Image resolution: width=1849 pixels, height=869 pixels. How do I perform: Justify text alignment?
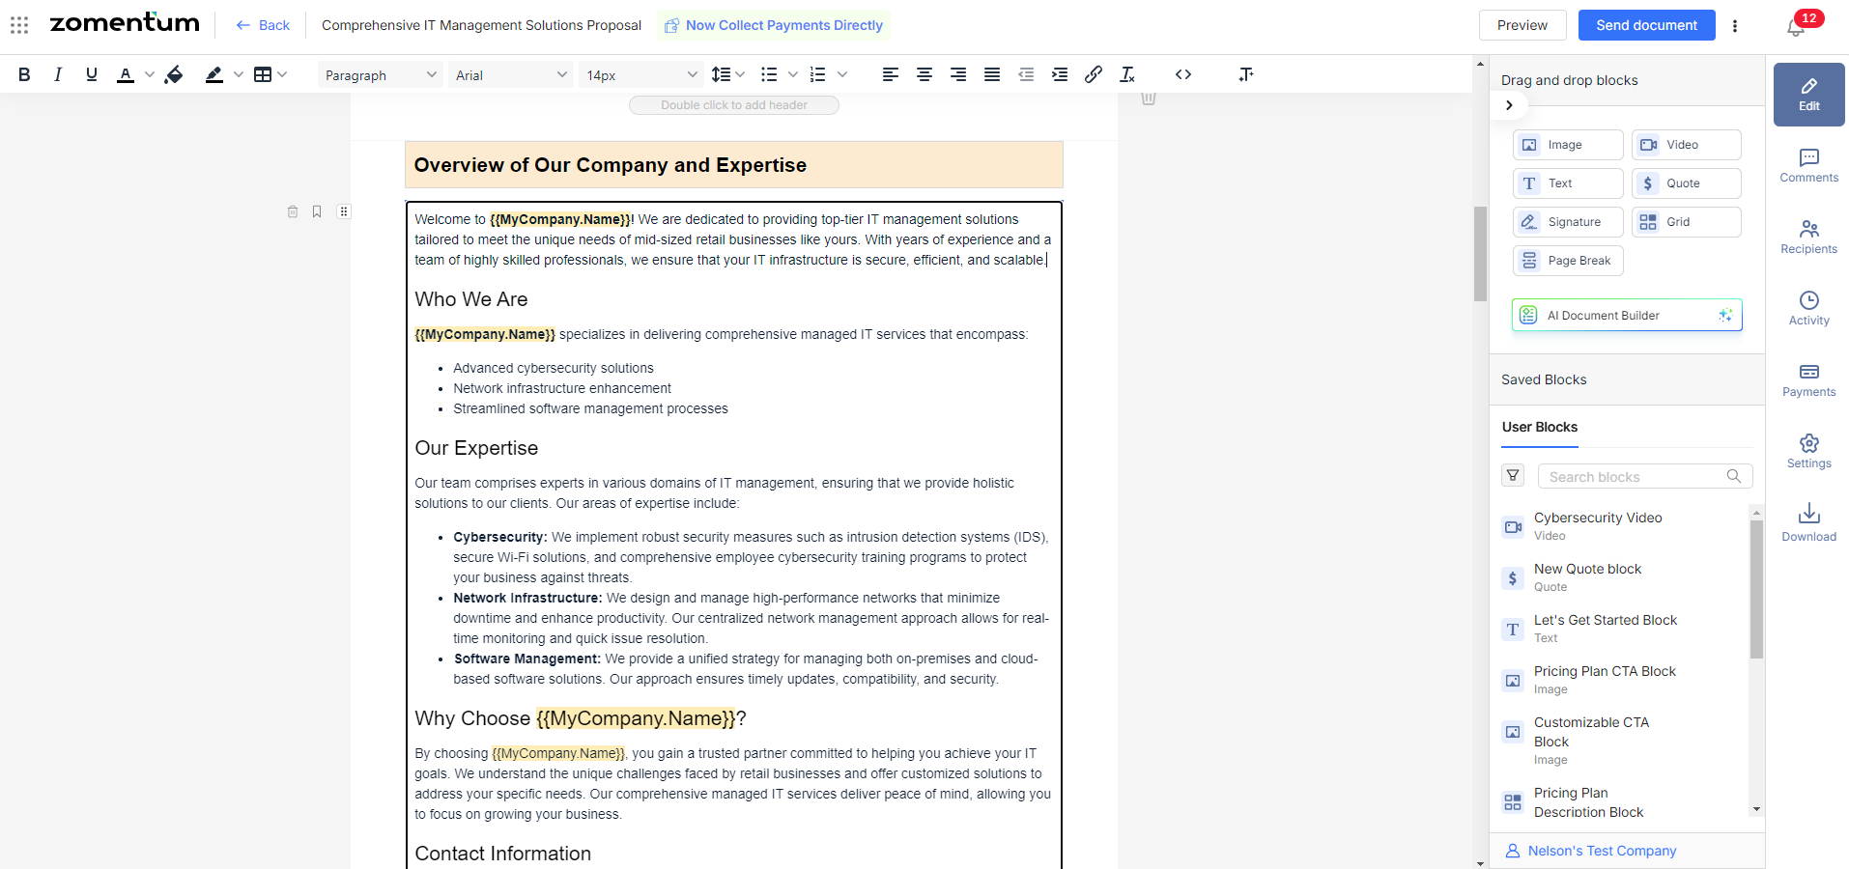point(992,74)
